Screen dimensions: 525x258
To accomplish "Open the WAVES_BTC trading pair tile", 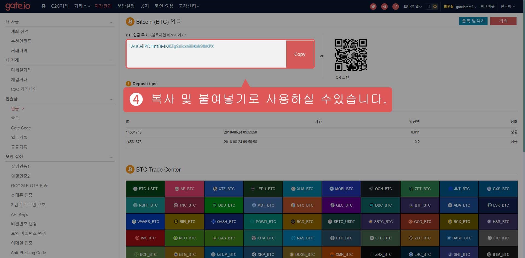I will (x=145, y=222).
